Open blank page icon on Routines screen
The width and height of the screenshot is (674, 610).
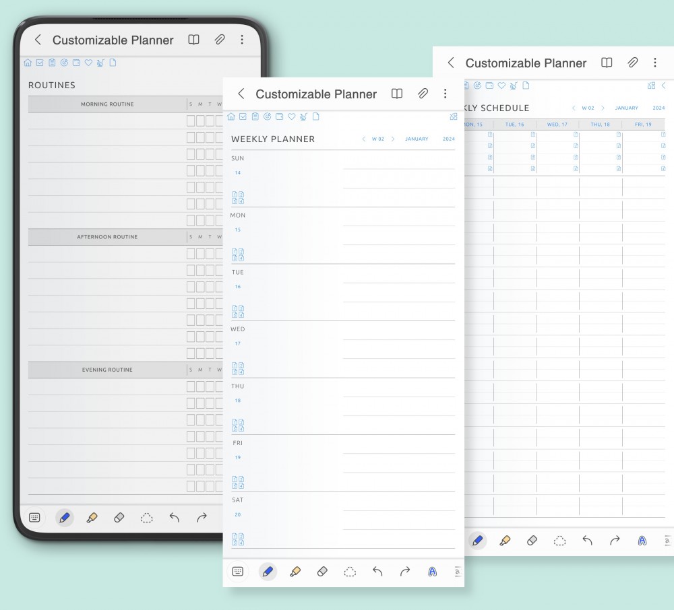(x=113, y=63)
